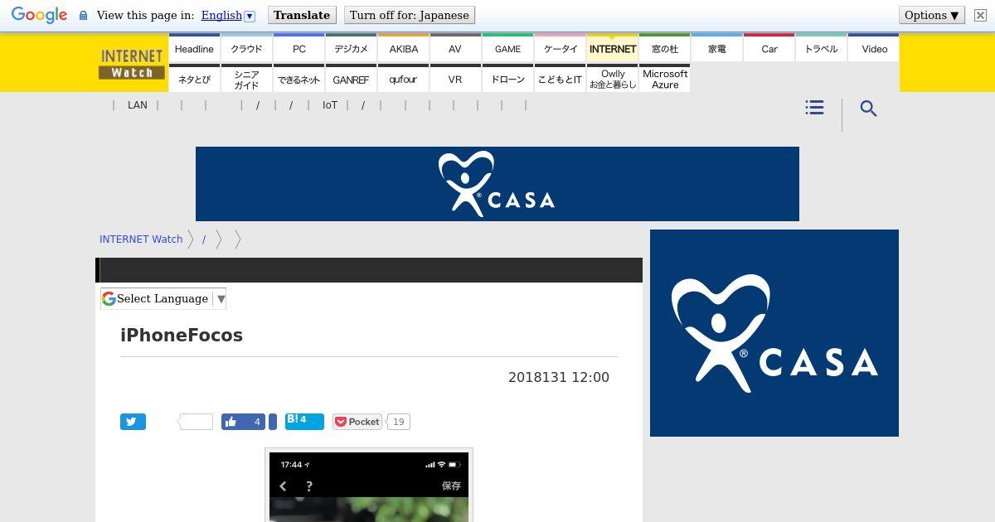Open the Options dropdown menu
The image size is (995, 522).
[x=932, y=15]
